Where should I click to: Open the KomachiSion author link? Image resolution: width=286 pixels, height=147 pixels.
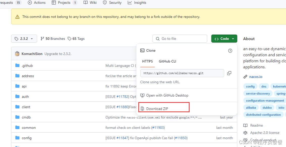click(x=32, y=54)
